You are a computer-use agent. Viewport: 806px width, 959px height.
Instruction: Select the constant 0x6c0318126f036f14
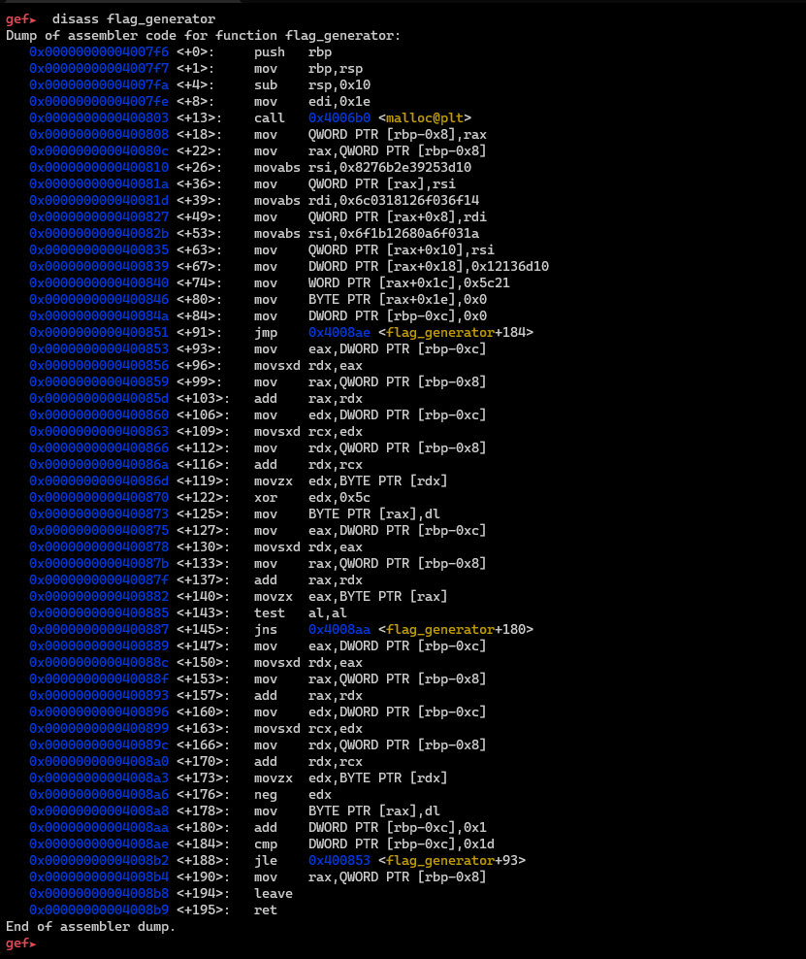coord(409,201)
